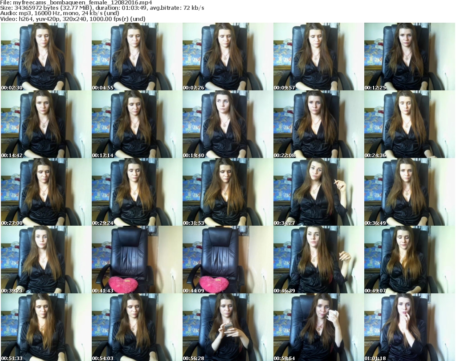Choose the thumbnail timestamped 00:56:28
Viewport: 456px width, 361px height.
228,327
